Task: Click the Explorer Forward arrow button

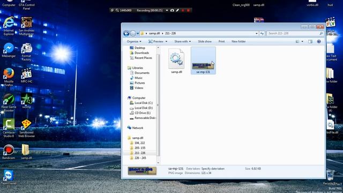Action: (133, 33)
